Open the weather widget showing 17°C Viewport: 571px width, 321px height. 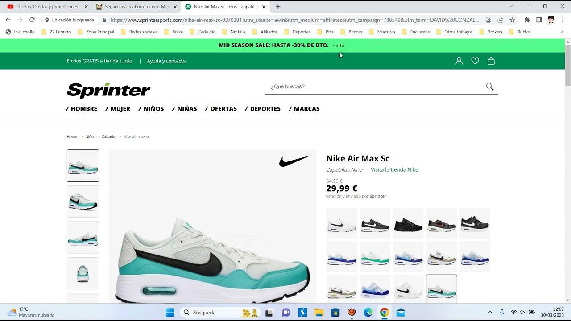[x=31, y=312]
